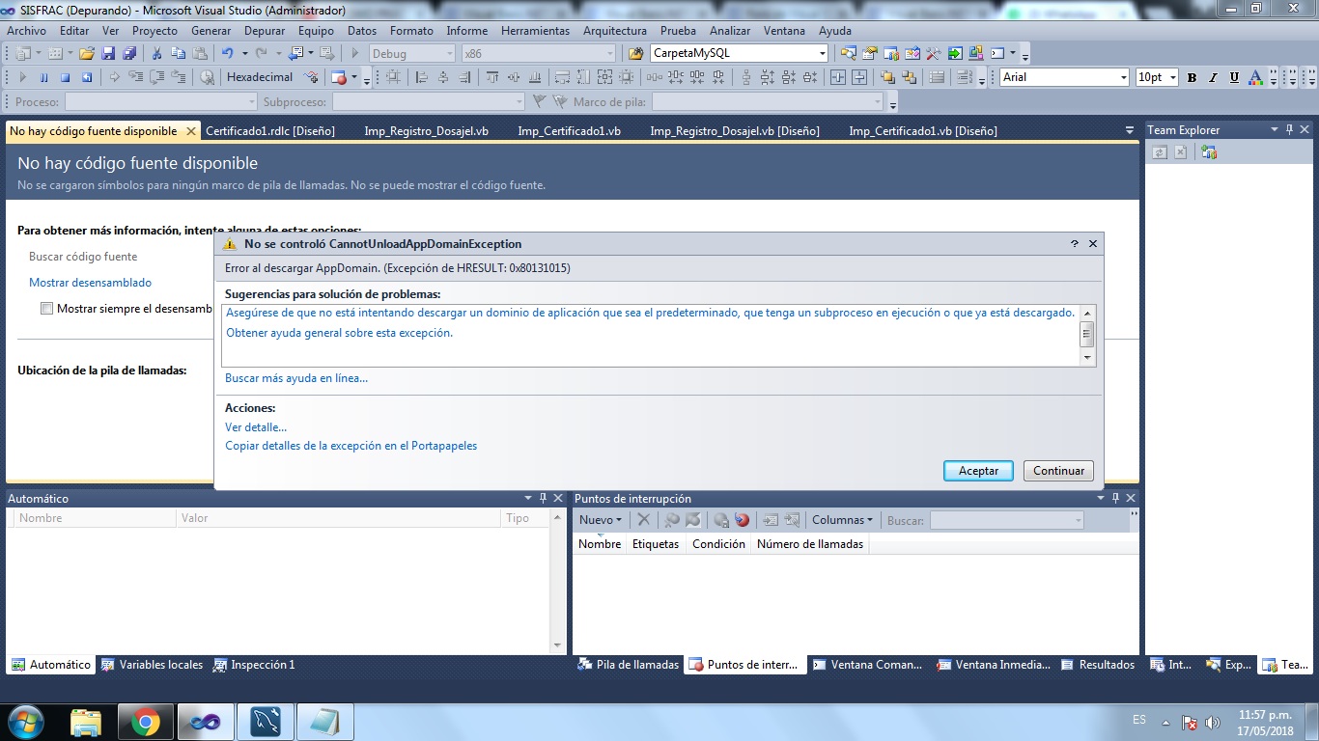Click the Underline formatting icon
This screenshot has height=741, width=1319.
[1234, 77]
